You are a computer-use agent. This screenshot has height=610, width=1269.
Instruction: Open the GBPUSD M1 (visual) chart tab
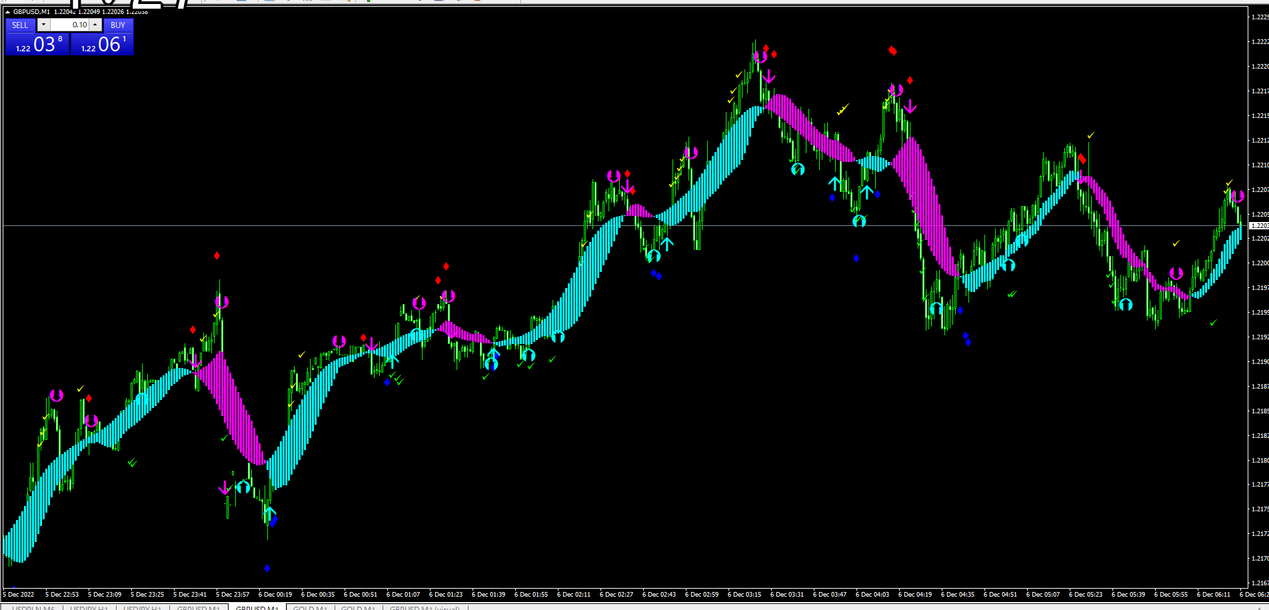click(x=425, y=607)
